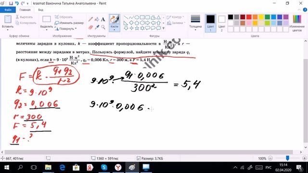The image size is (308, 173).
Task: Select Color 2 (Цвет 2) box
Action: pos(221,23)
